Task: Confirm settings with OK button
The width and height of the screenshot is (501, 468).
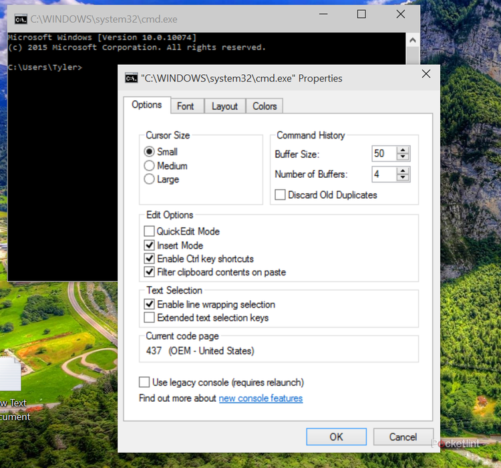Action: (337, 437)
